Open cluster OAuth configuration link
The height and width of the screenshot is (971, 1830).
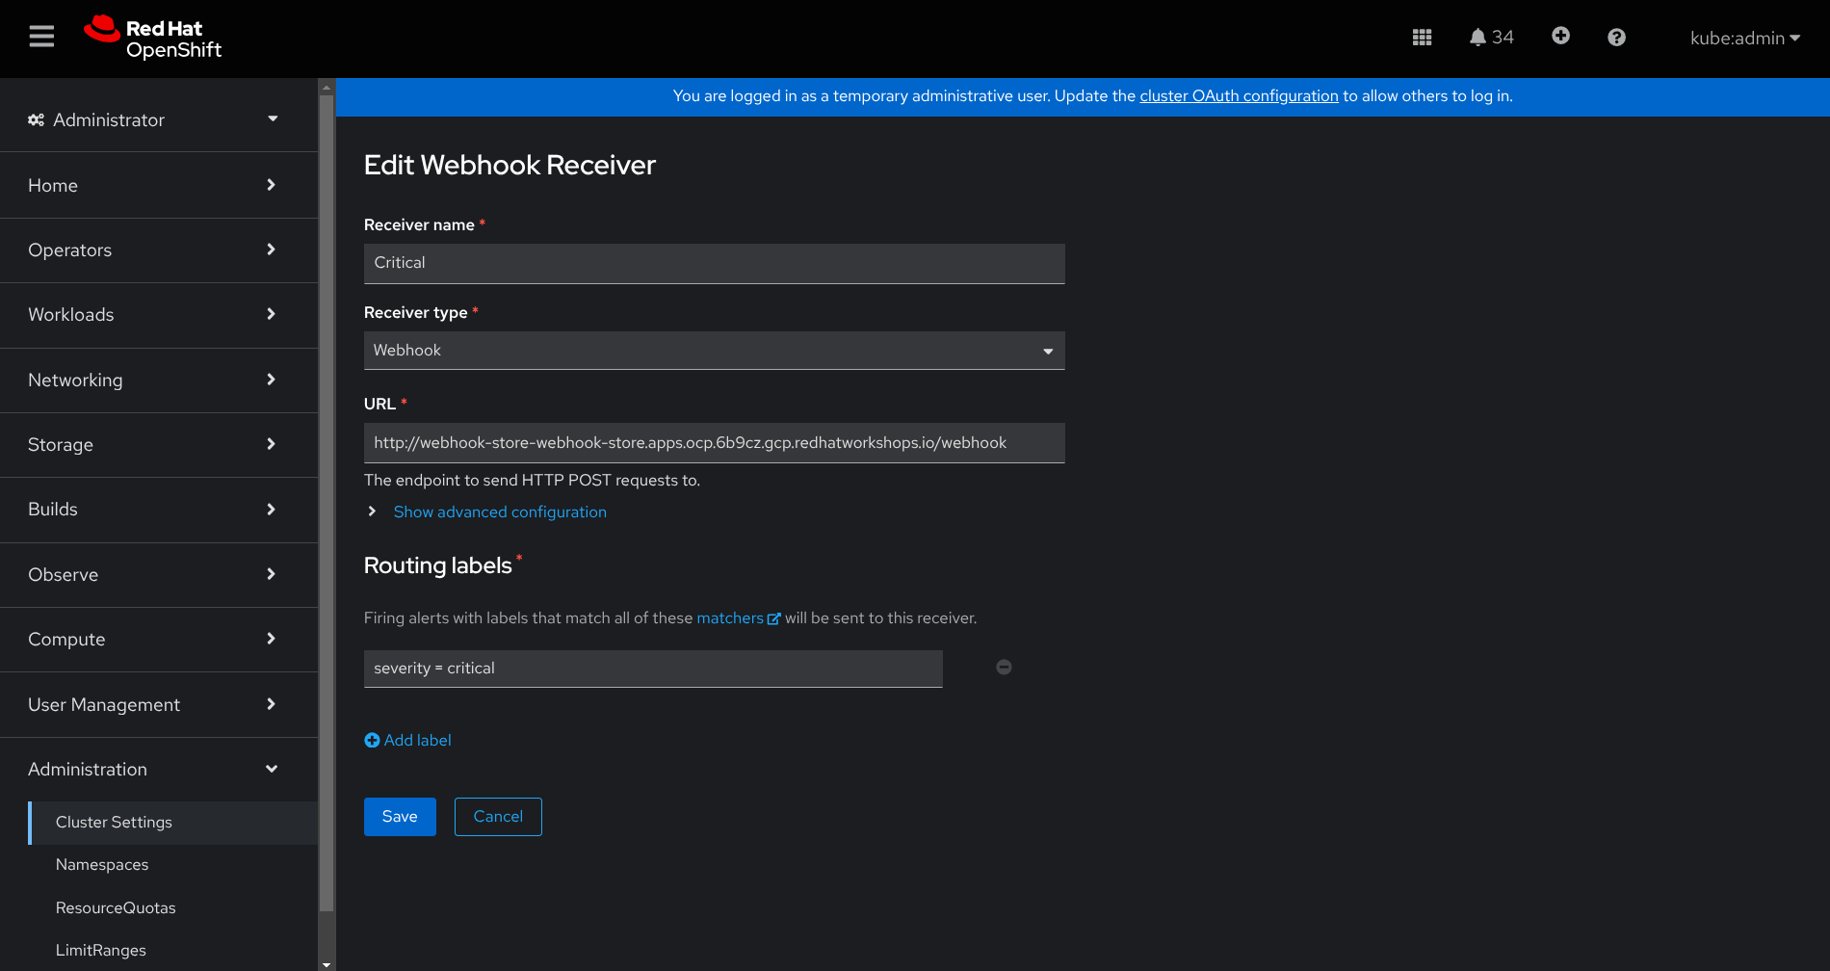[x=1239, y=96]
